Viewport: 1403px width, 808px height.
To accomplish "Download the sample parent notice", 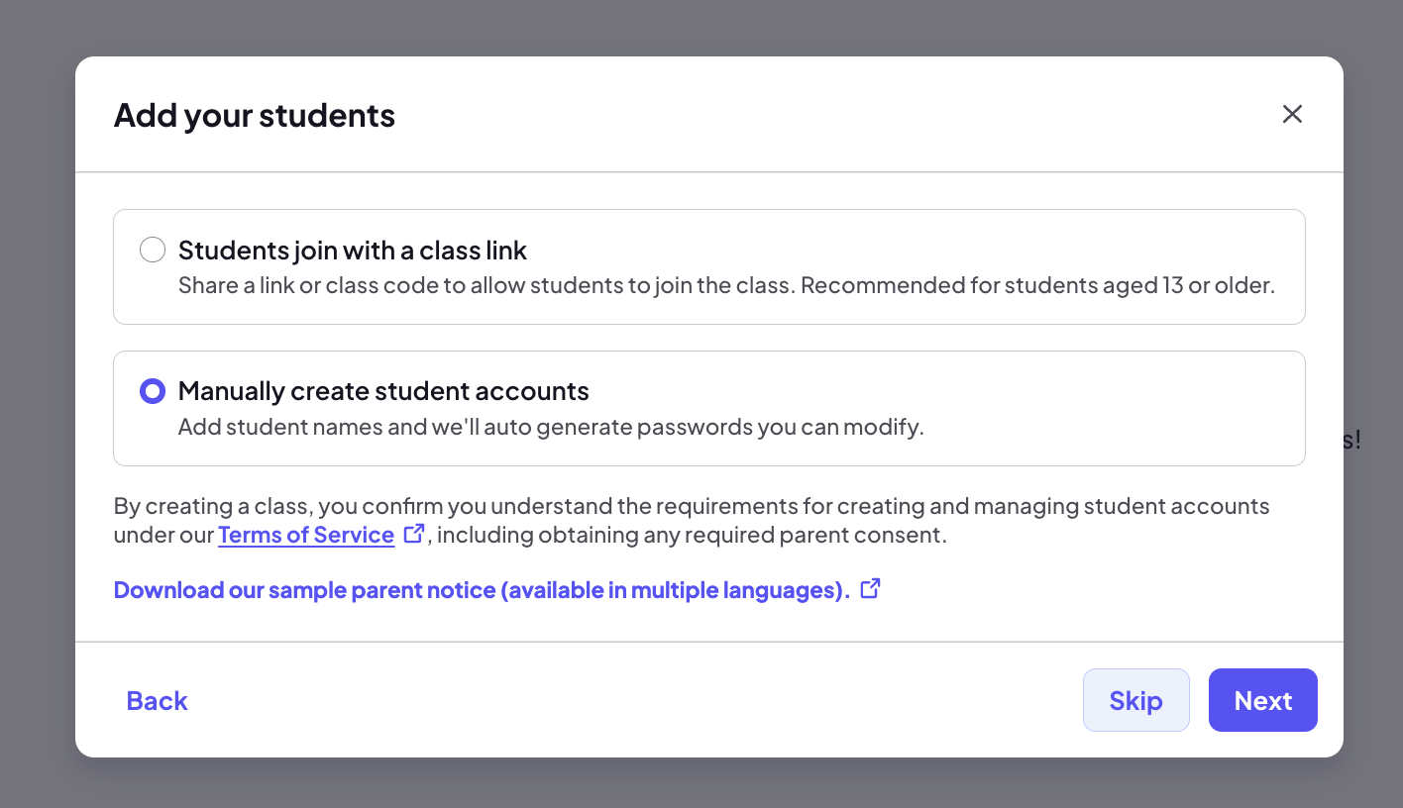I will (x=482, y=590).
